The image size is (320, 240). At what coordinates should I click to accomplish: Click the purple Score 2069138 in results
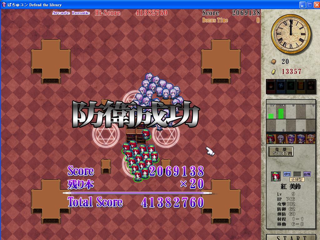point(177,171)
